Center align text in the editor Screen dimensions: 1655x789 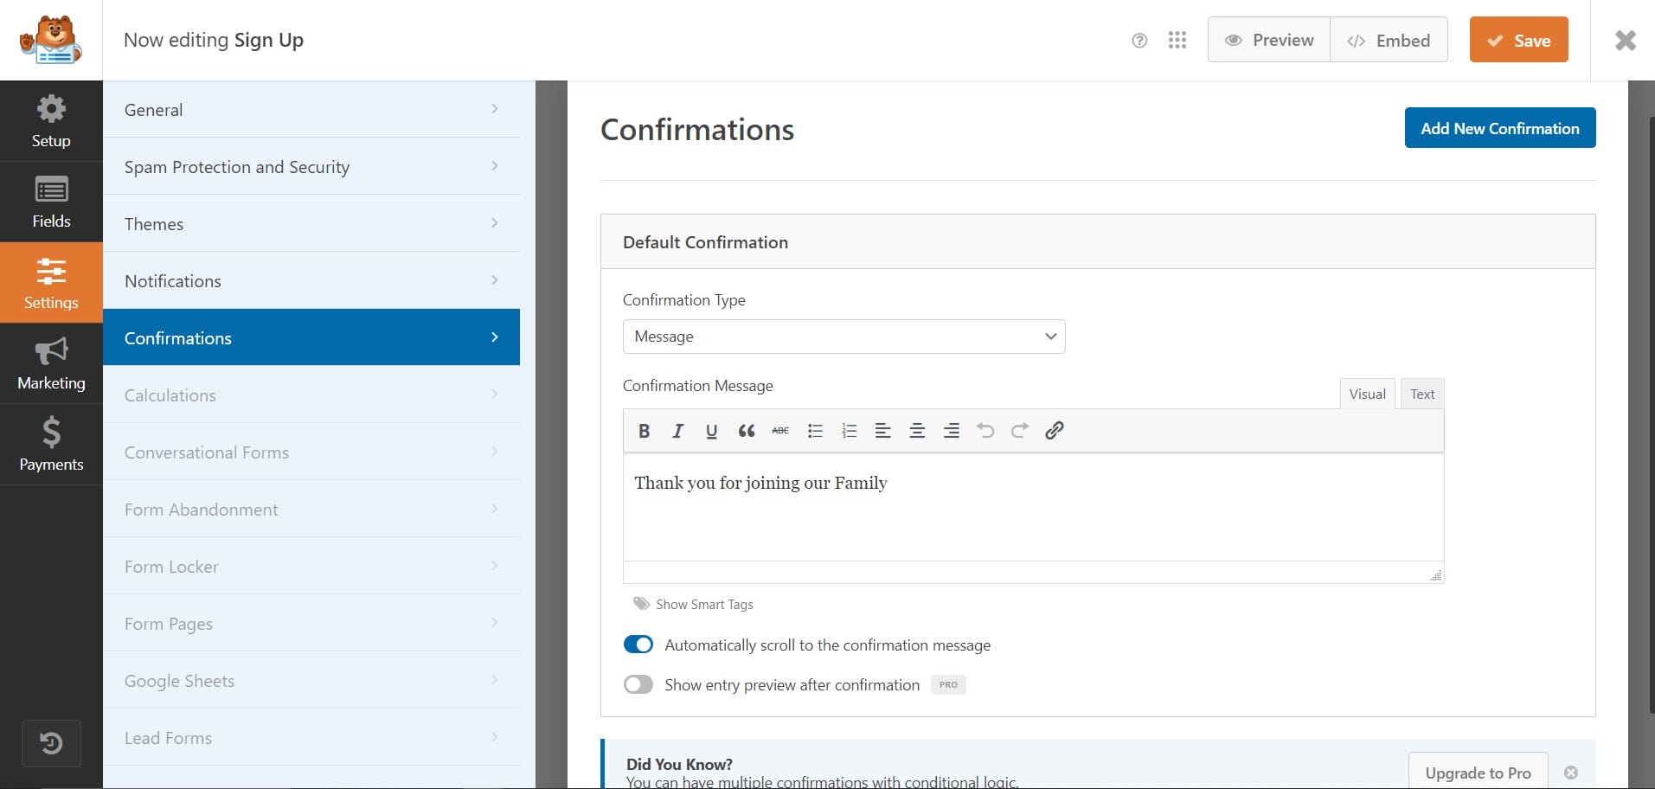pyautogui.click(x=917, y=431)
